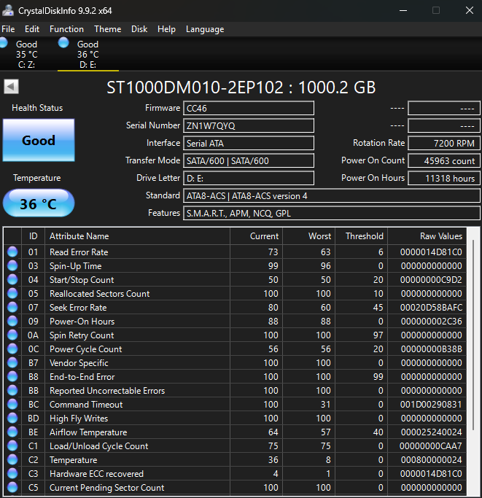482x498 pixels.
Task: Click the ID column header
Action: tap(33, 236)
